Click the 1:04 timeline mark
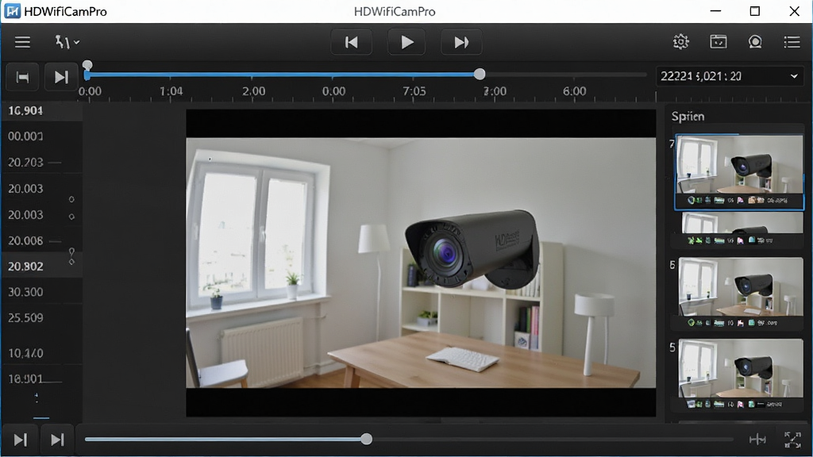 pyautogui.click(x=171, y=91)
